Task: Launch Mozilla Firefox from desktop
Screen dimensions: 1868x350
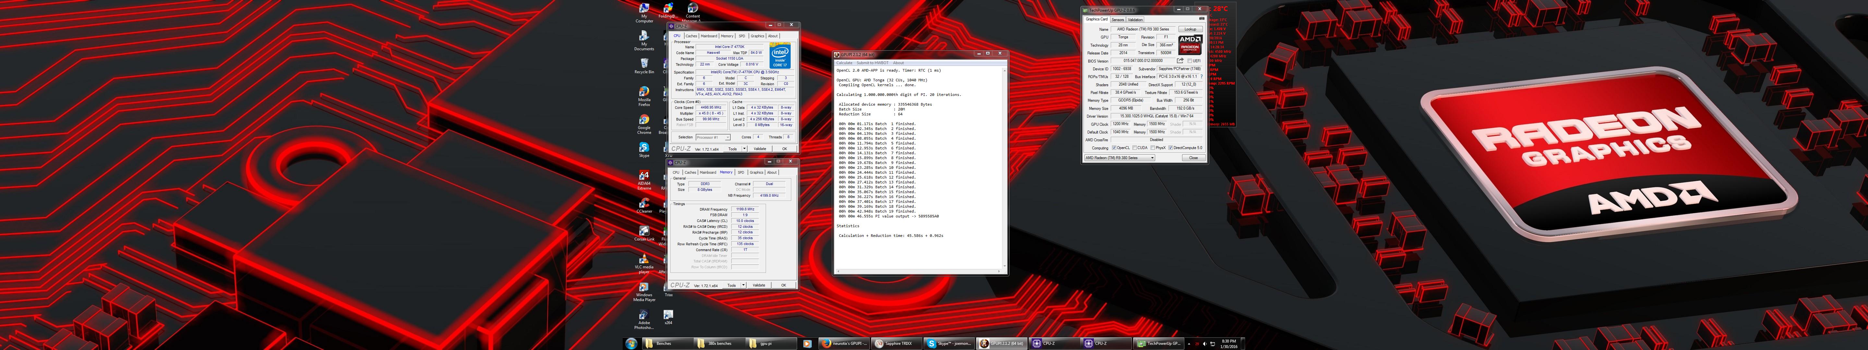Action: (644, 96)
